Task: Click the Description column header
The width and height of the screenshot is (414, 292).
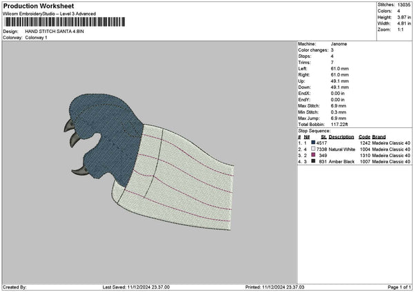Action: pyautogui.click(x=341, y=136)
